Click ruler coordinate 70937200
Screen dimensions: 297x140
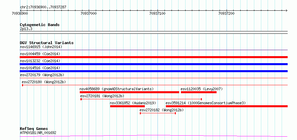click(226, 13)
